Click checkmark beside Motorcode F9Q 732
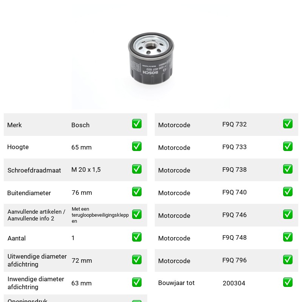This screenshot has width=302, height=302. (x=288, y=124)
